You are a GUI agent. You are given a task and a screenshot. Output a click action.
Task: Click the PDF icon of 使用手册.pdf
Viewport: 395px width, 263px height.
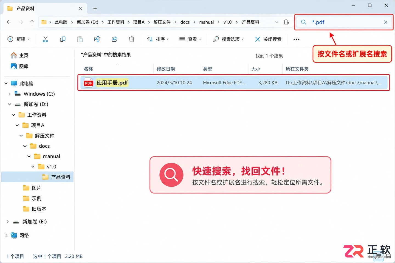tap(89, 82)
